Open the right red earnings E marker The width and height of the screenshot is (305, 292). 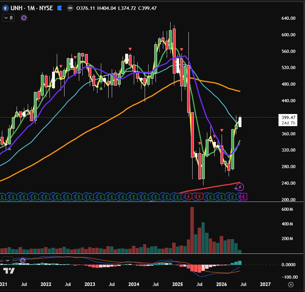pos(200,196)
